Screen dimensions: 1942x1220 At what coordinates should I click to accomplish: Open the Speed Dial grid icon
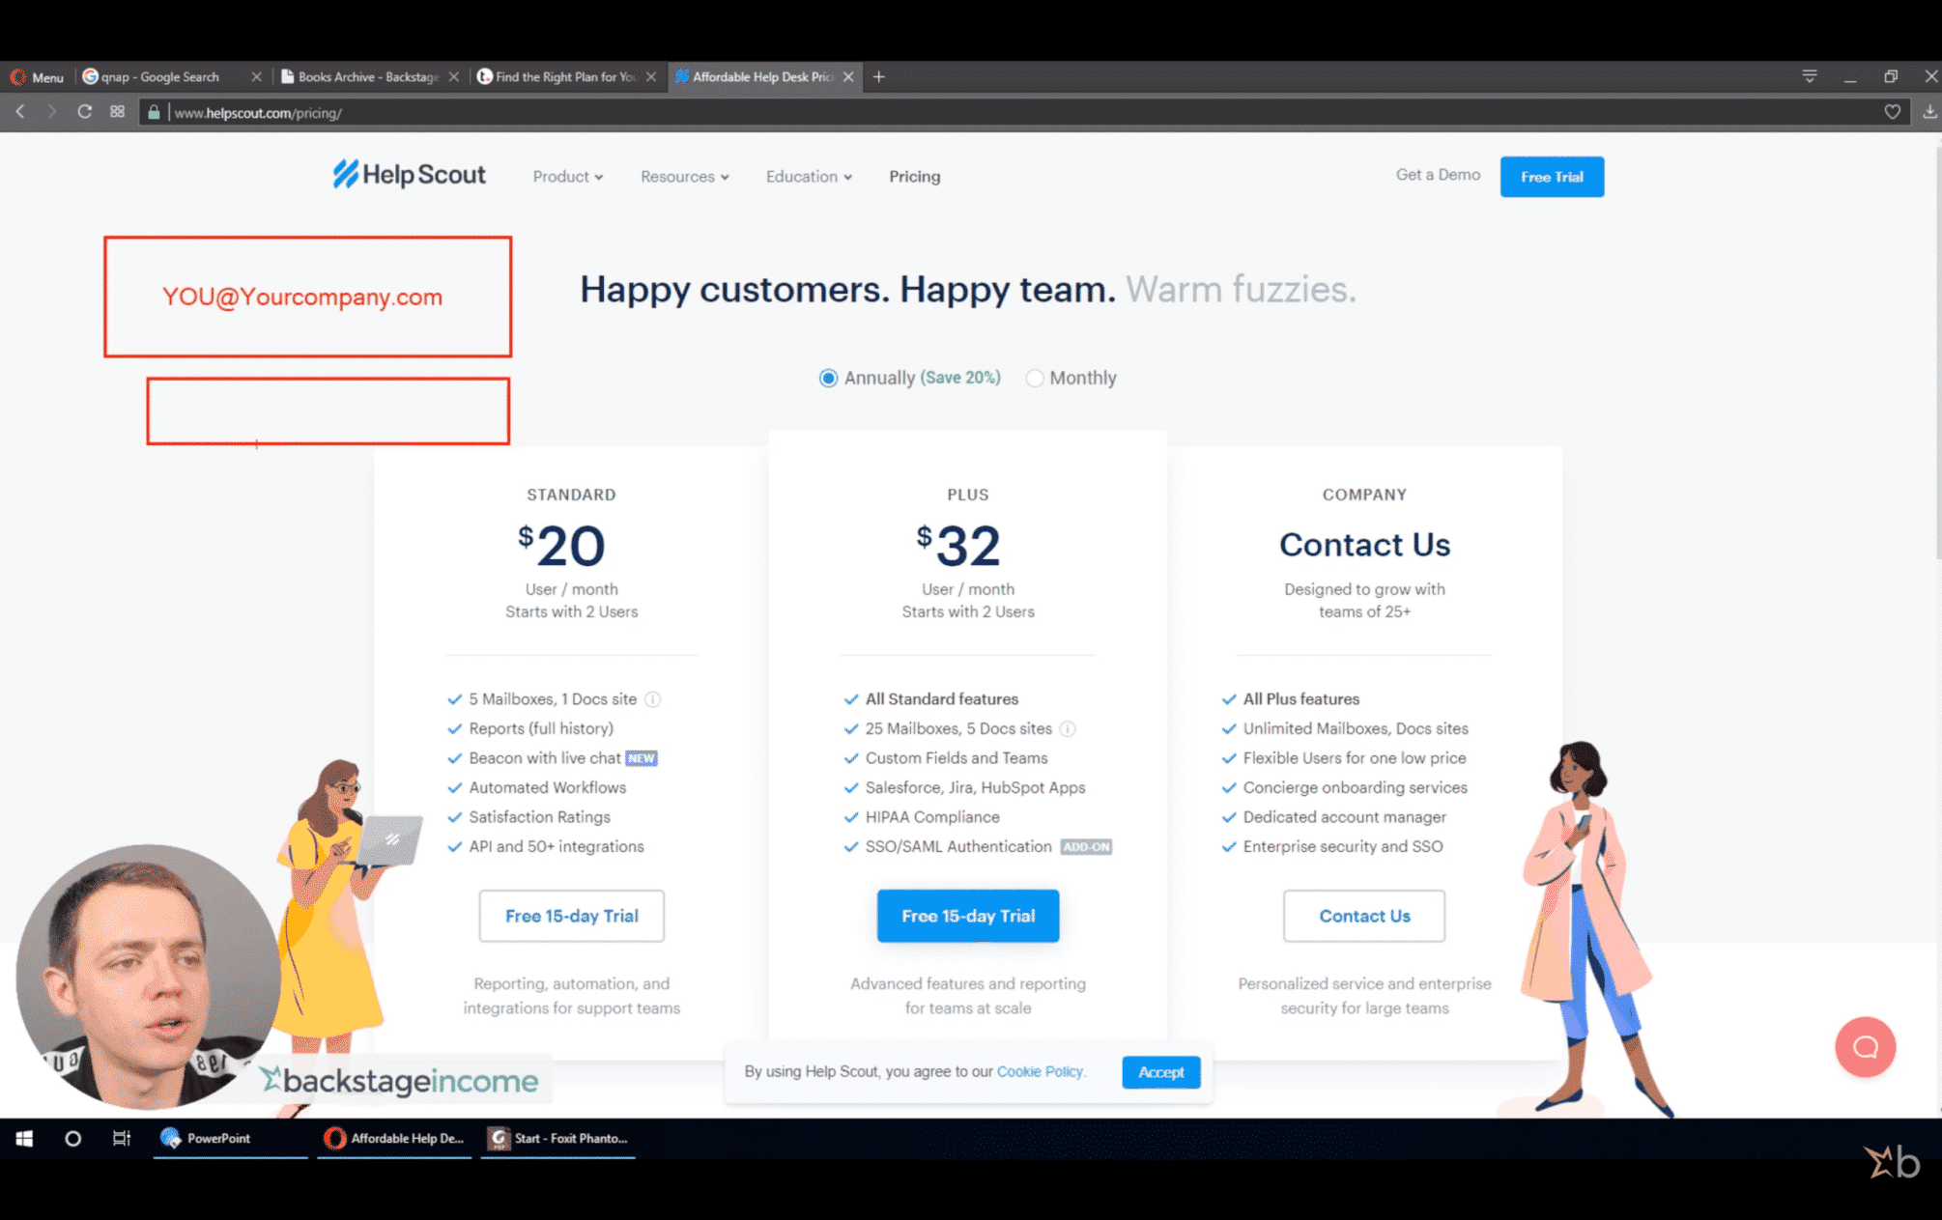(117, 112)
